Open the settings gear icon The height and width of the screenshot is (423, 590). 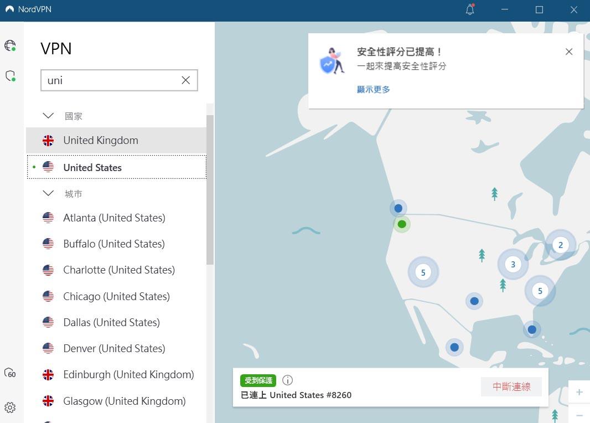(10, 407)
